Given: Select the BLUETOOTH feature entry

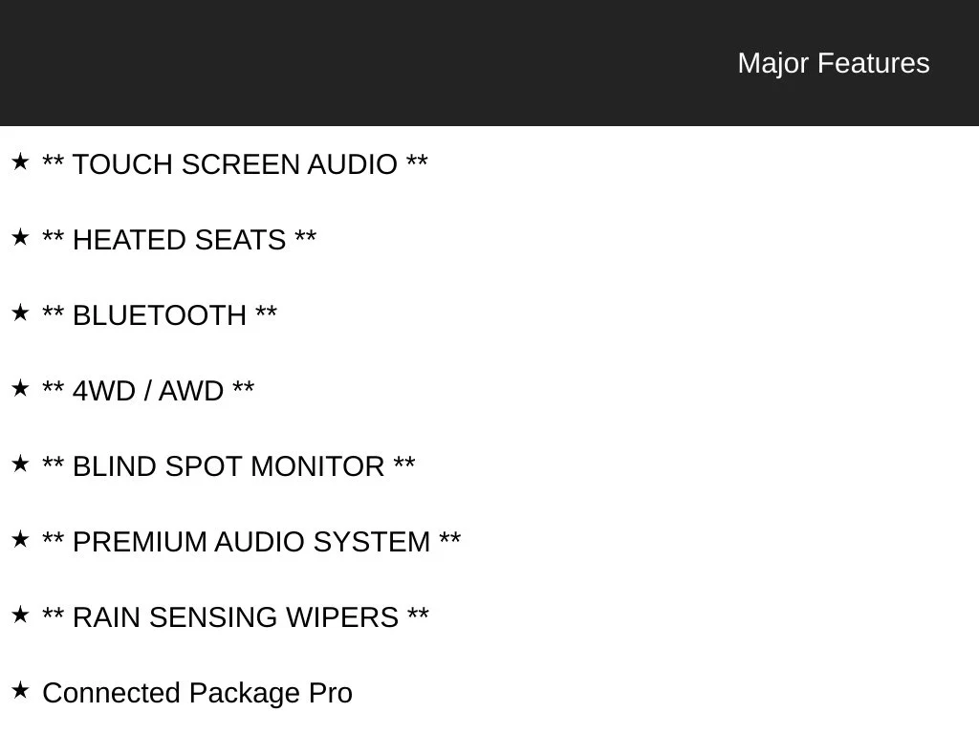Looking at the screenshot, I should tap(160, 315).
